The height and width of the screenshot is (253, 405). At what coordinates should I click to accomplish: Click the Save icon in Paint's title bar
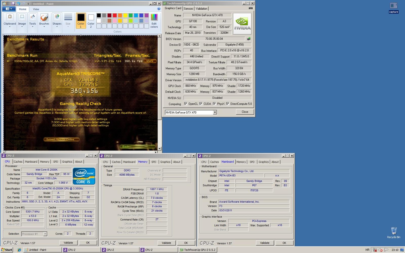point(13,4)
